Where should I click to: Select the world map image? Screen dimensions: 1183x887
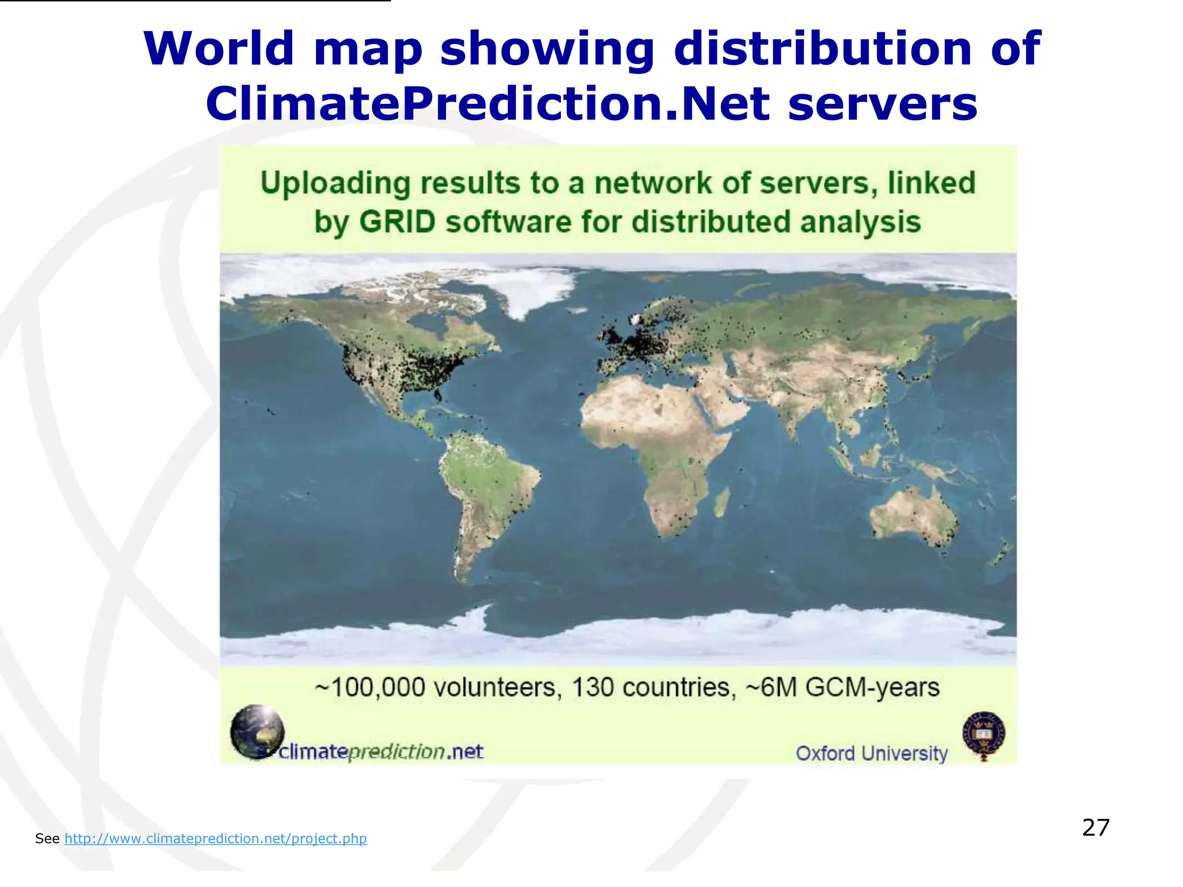[618, 460]
